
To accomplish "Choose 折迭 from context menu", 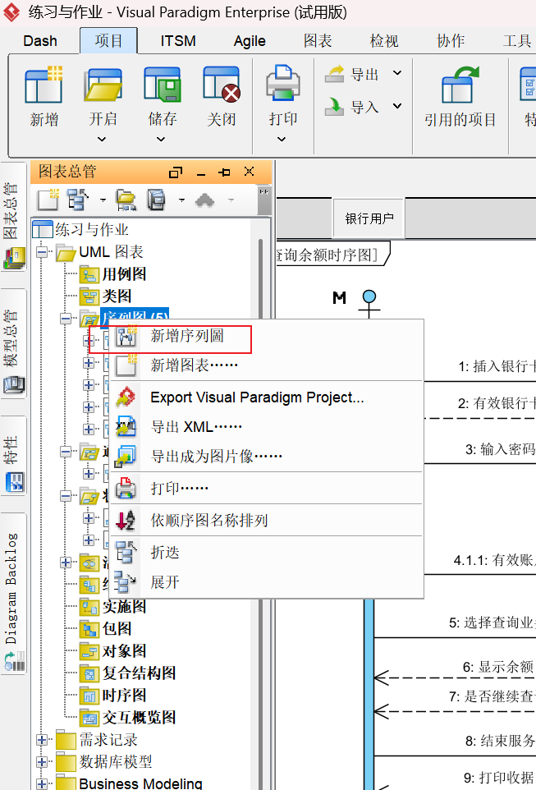I will pos(266,552).
